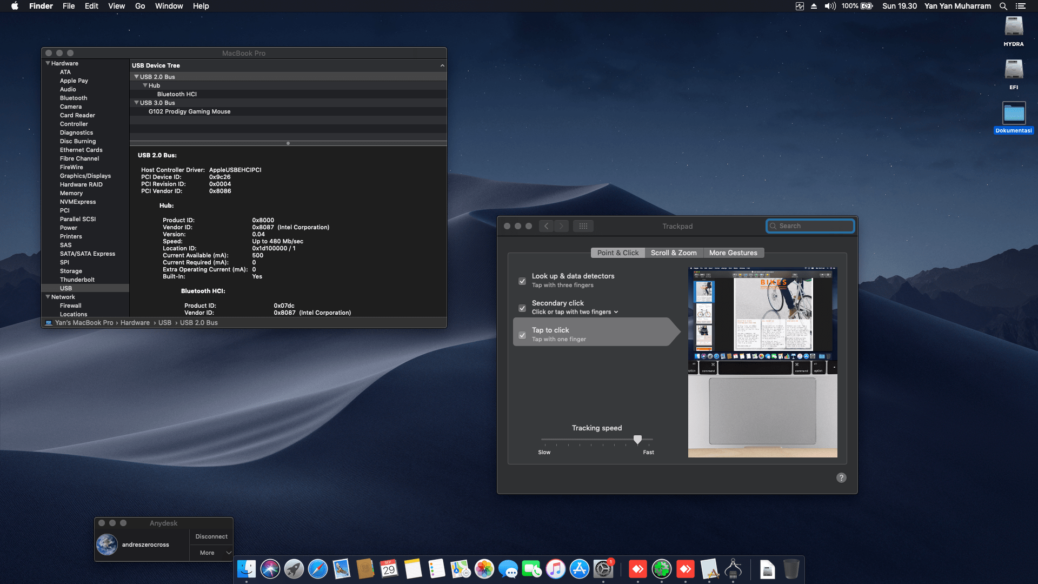
Task: Collapse the Hardware section in sidebar
Action: click(x=48, y=63)
